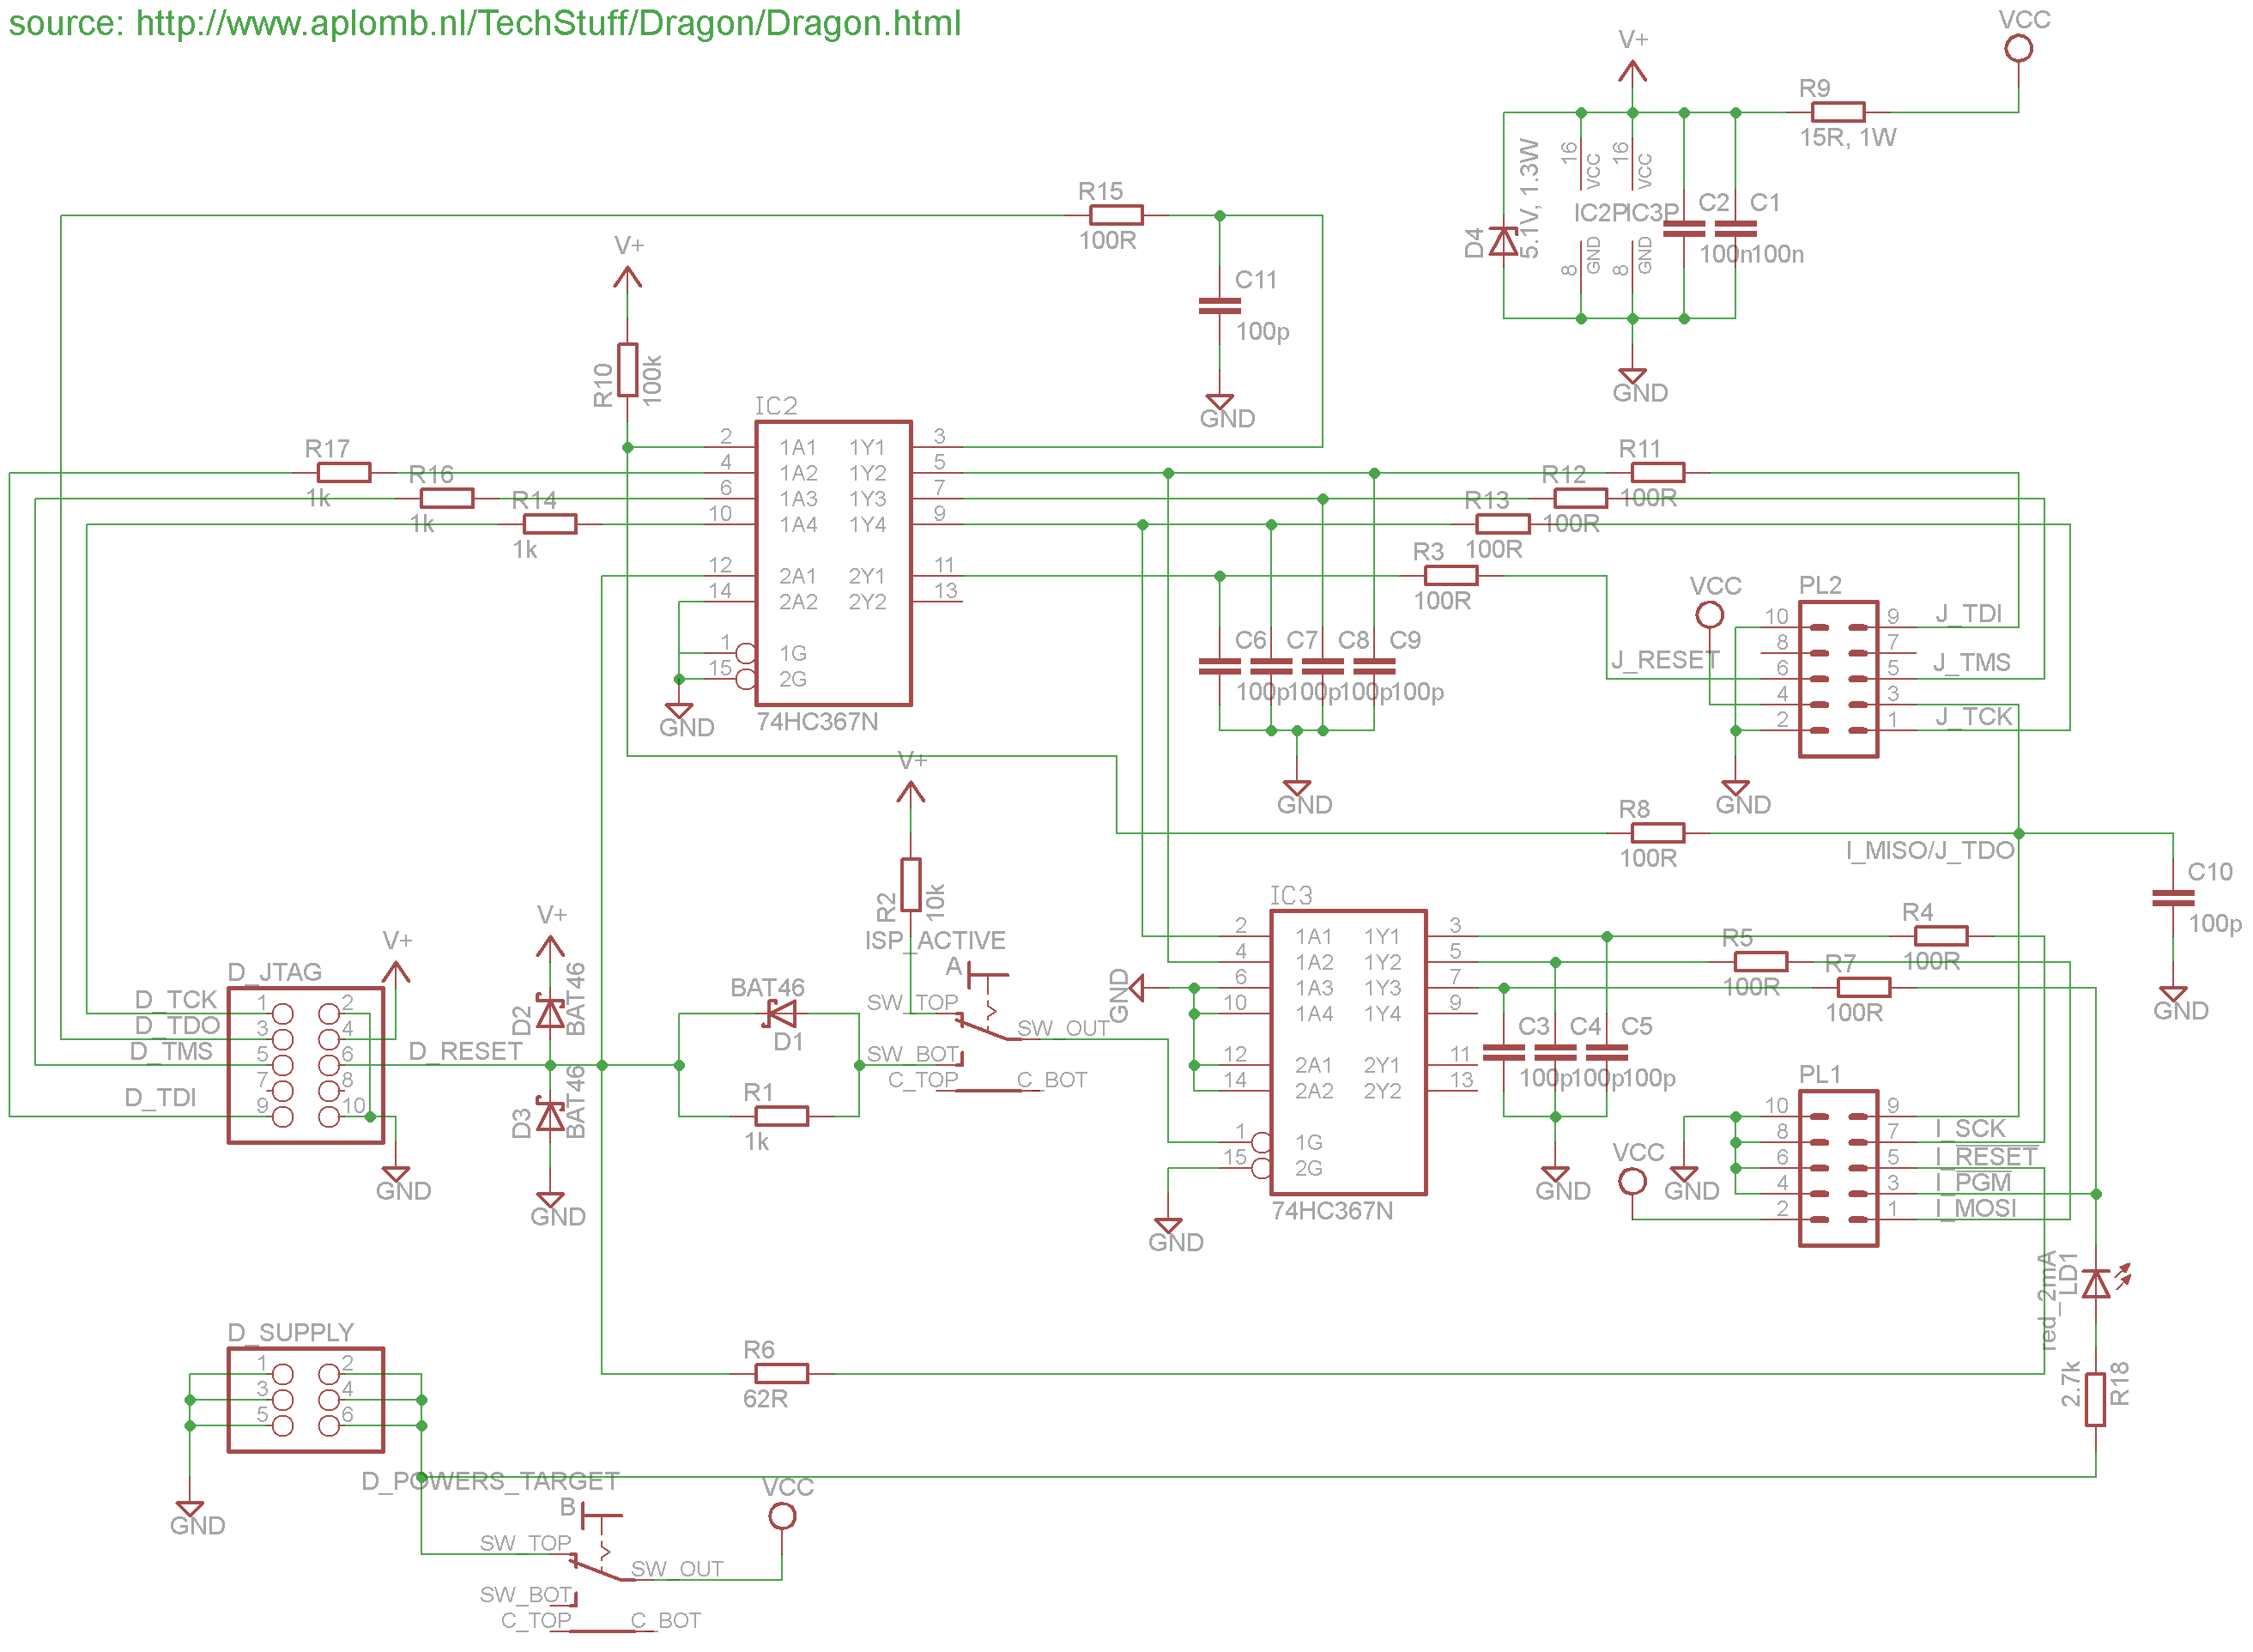Viewport: 2253px width, 1652px height.
Task: Select the C11 100p capacitor symbol
Action: point(1219,306)
